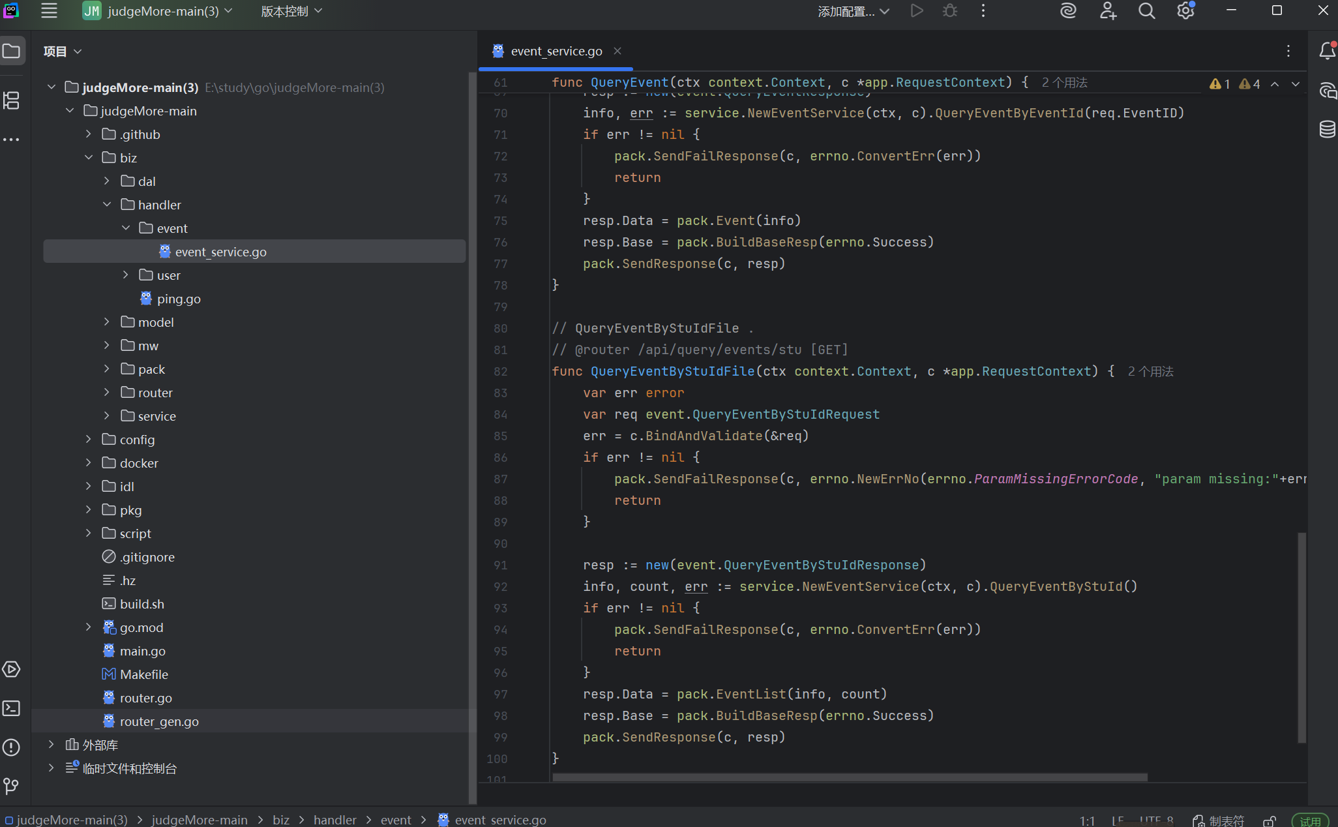Click the editor horizontal scrollbar
The height and width of the screenshot is (827, 1338).
click(x=849, y=777)
